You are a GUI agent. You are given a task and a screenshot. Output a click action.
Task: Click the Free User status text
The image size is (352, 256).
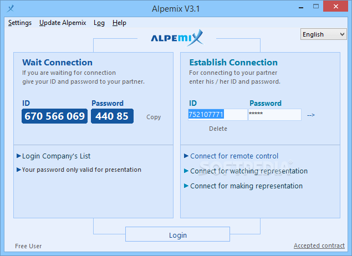coord(28,246)
